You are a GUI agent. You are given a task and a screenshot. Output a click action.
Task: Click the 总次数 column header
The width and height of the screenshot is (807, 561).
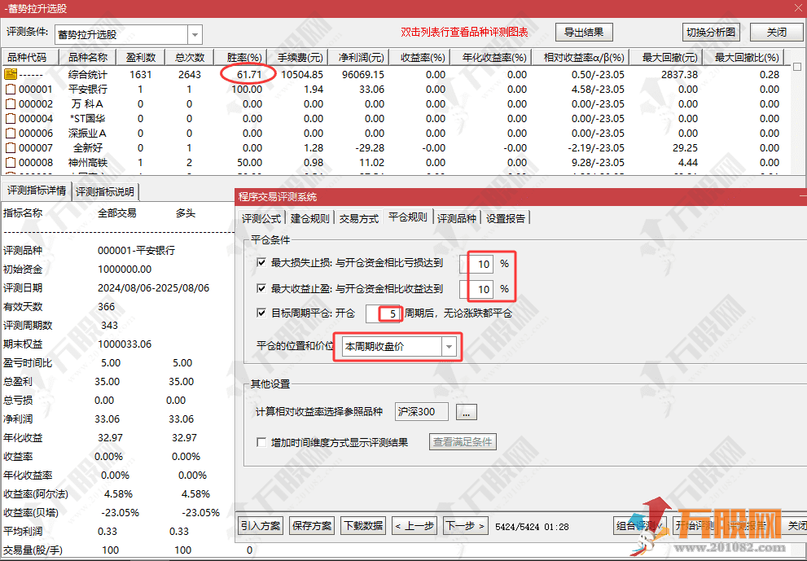click(x=190, y=57)
